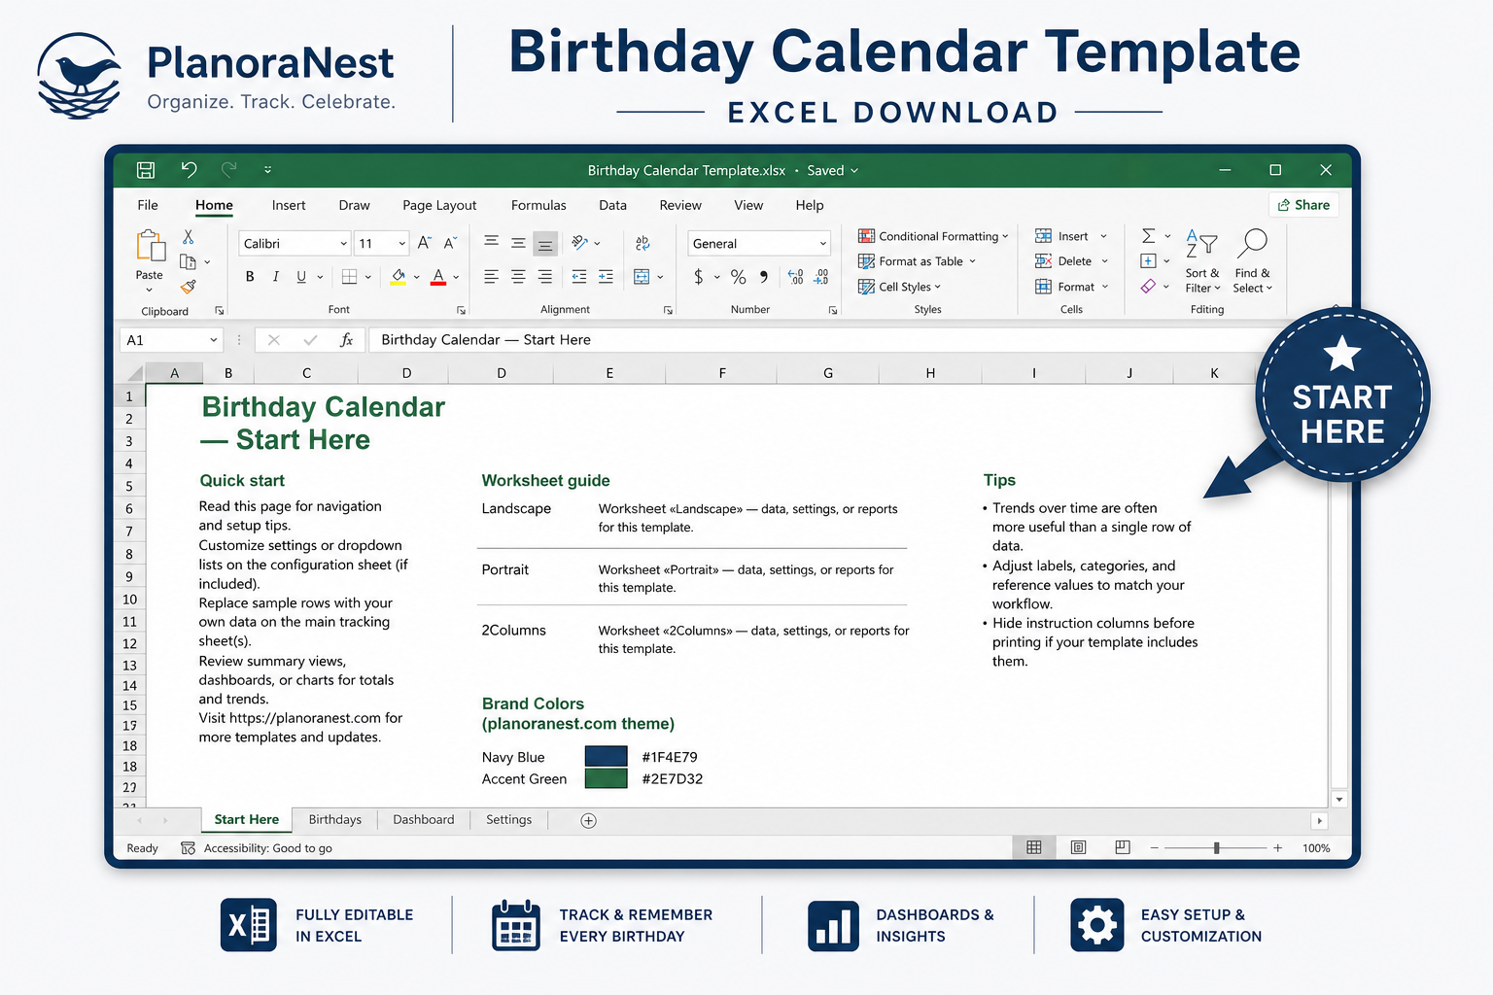The image size is (1493, 995).
Task: Click Insert in Cells group
Action: coord(1071,236)
